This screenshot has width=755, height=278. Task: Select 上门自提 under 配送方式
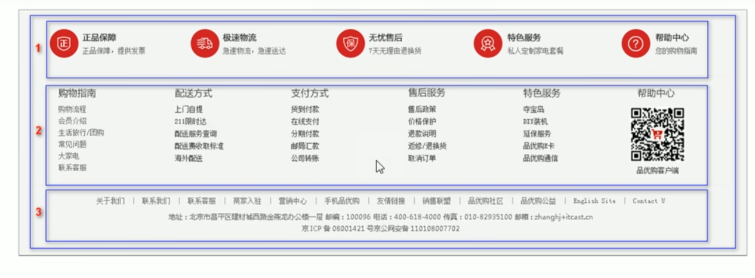coord(189,109)
